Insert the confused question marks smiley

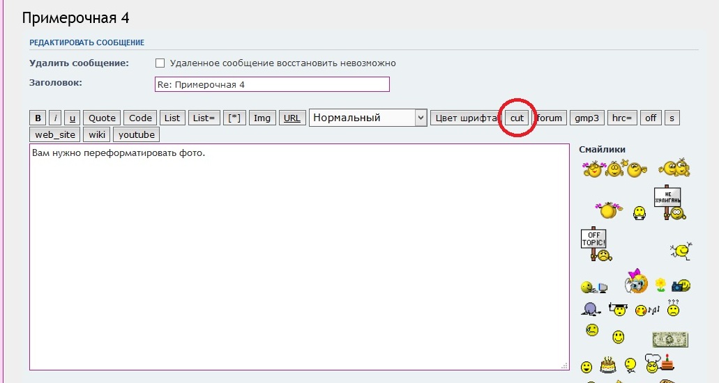673,307
